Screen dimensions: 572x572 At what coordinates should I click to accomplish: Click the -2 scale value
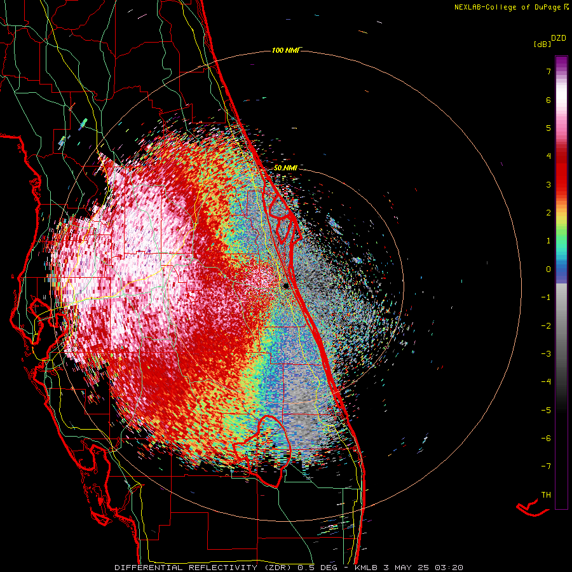click(x=546, y=325)
